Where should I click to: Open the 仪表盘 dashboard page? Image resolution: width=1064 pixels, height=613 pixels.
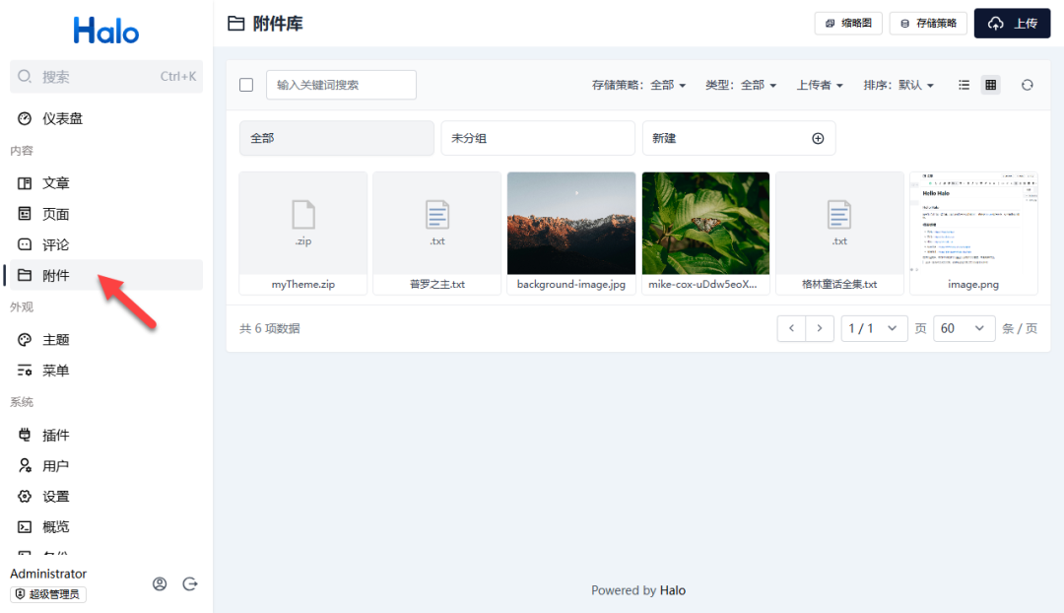[105, 119]
